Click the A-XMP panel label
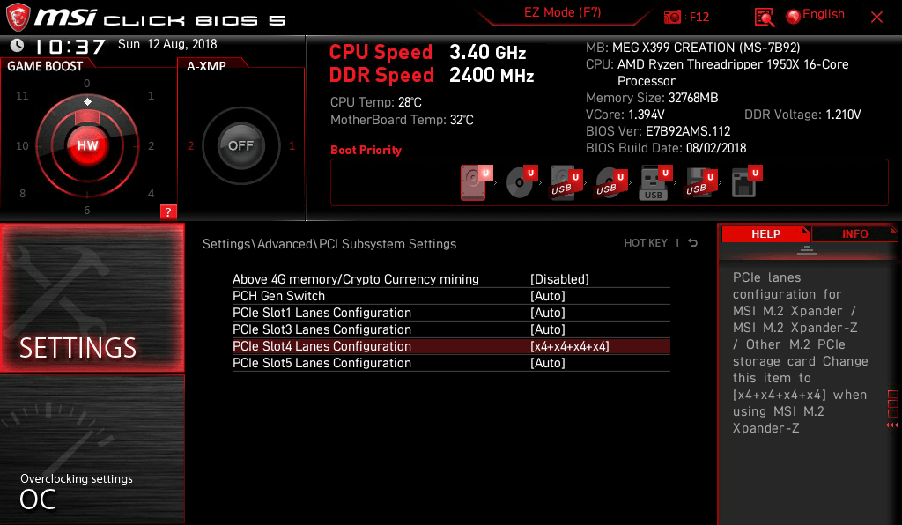 206,66
